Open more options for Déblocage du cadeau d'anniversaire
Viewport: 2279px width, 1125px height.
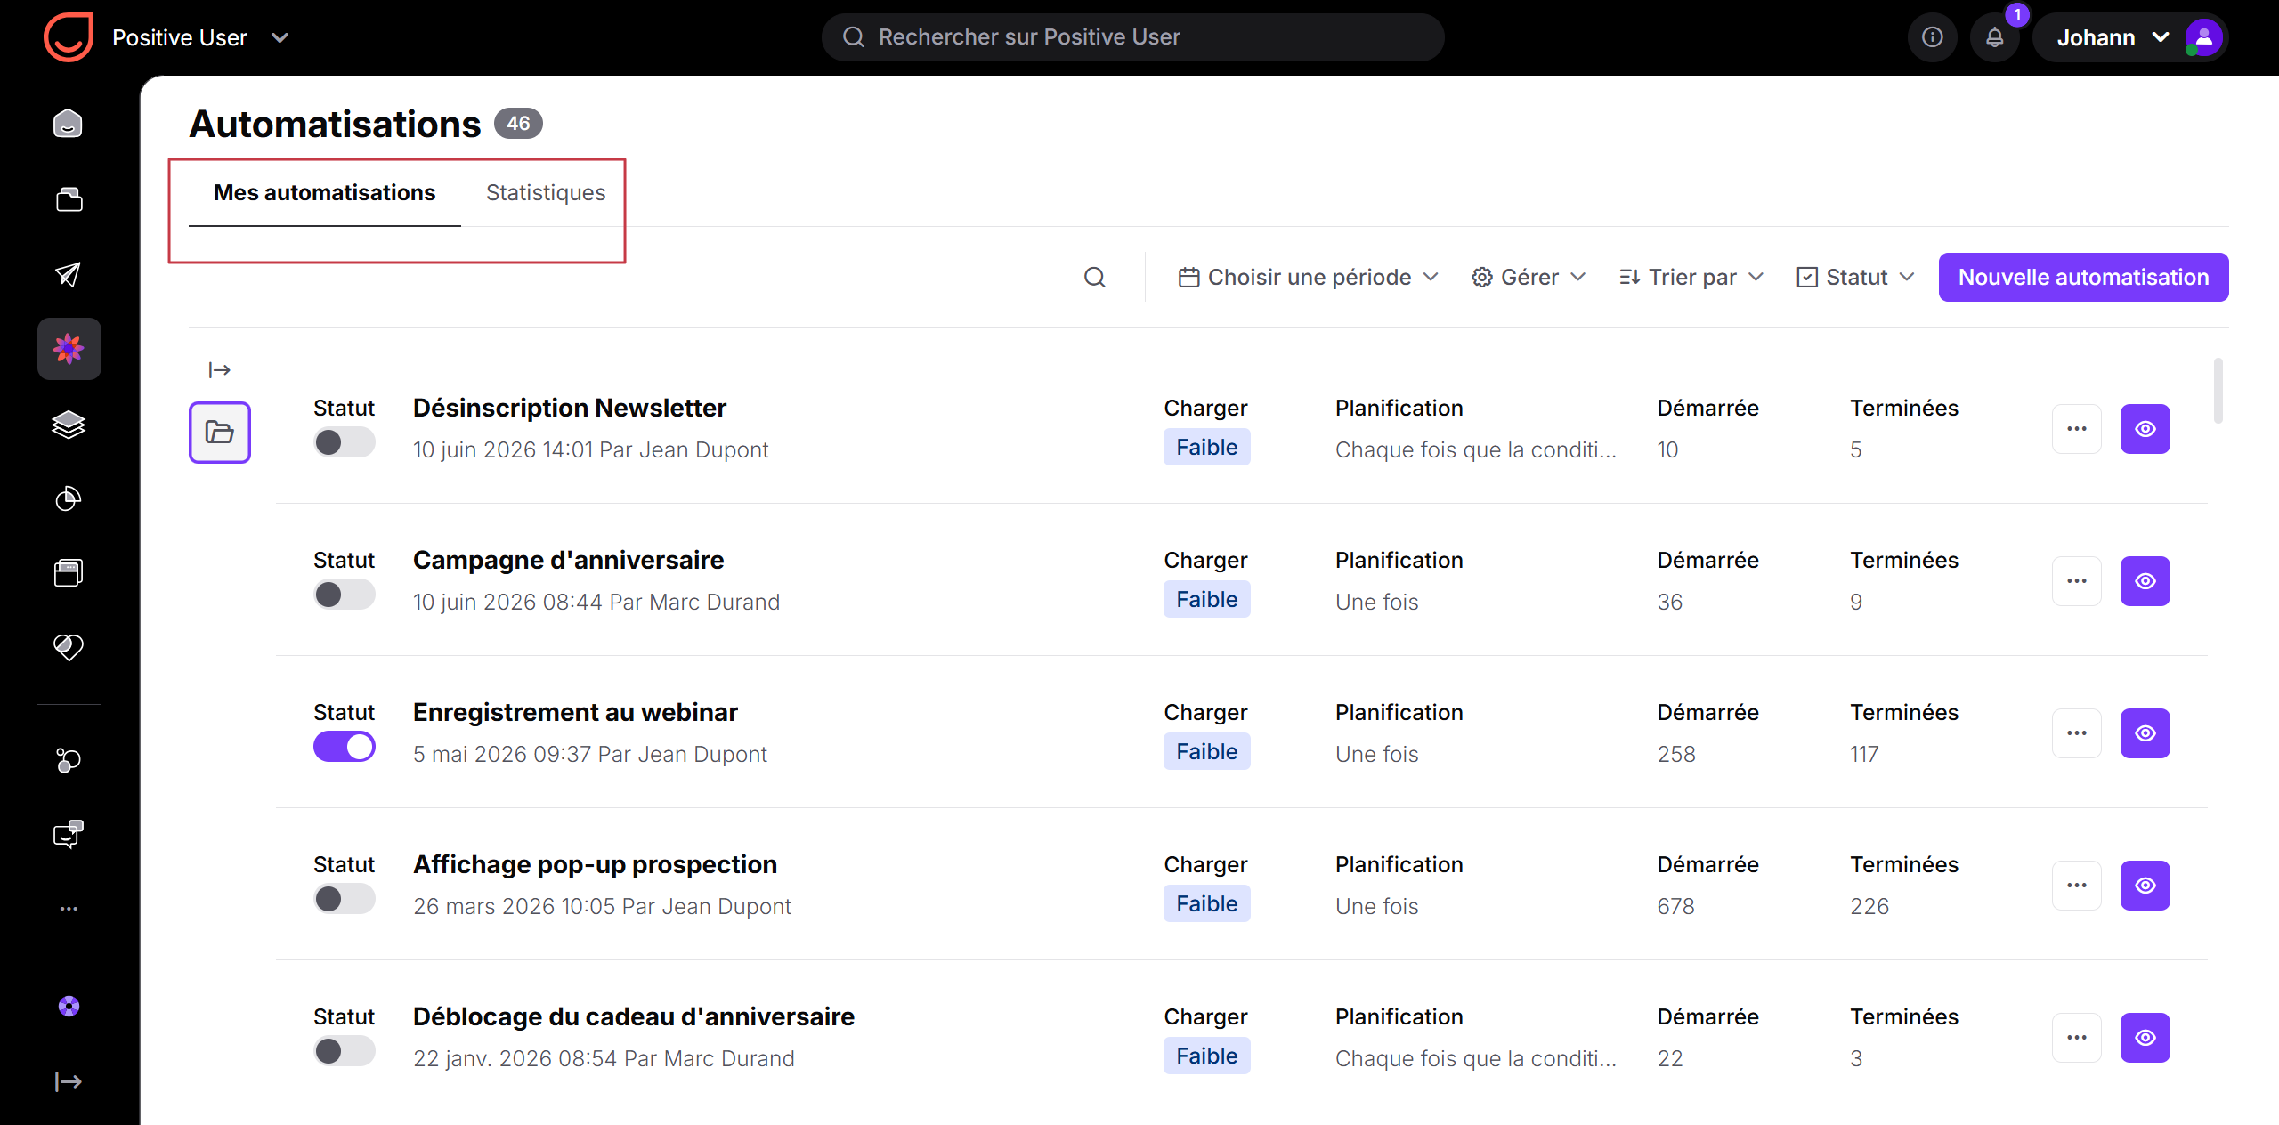pos(2077,1038)
